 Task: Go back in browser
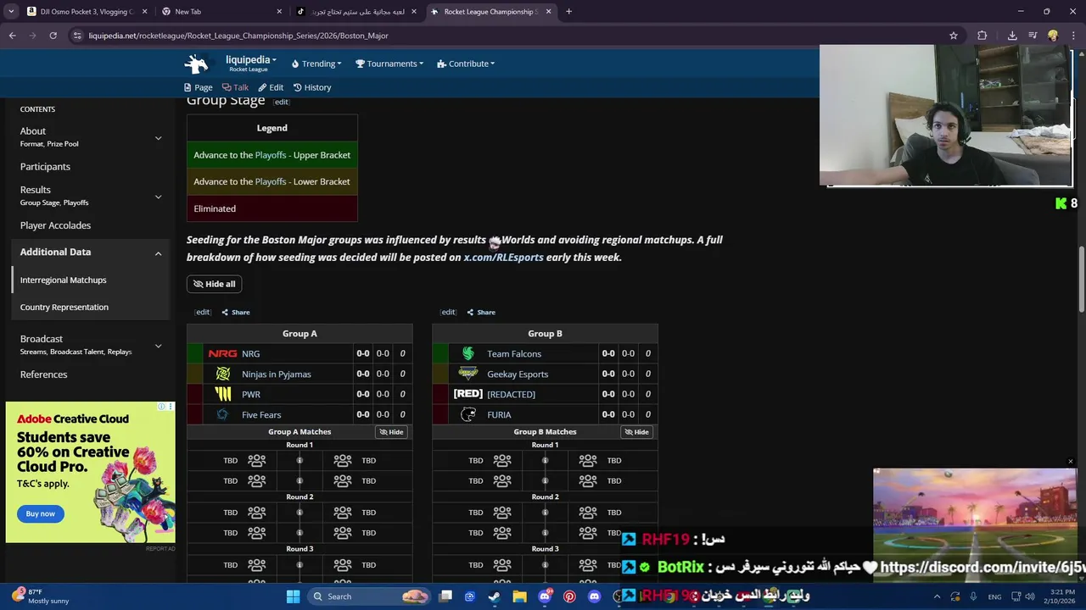[x=12, y=36]
